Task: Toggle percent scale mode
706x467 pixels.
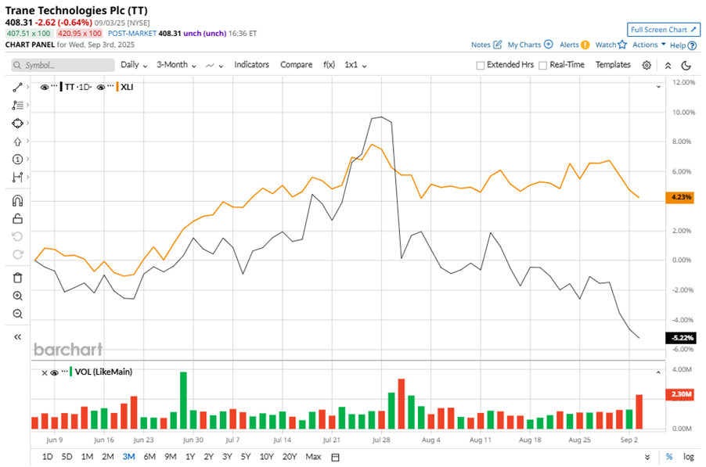Action: [669, 457]
